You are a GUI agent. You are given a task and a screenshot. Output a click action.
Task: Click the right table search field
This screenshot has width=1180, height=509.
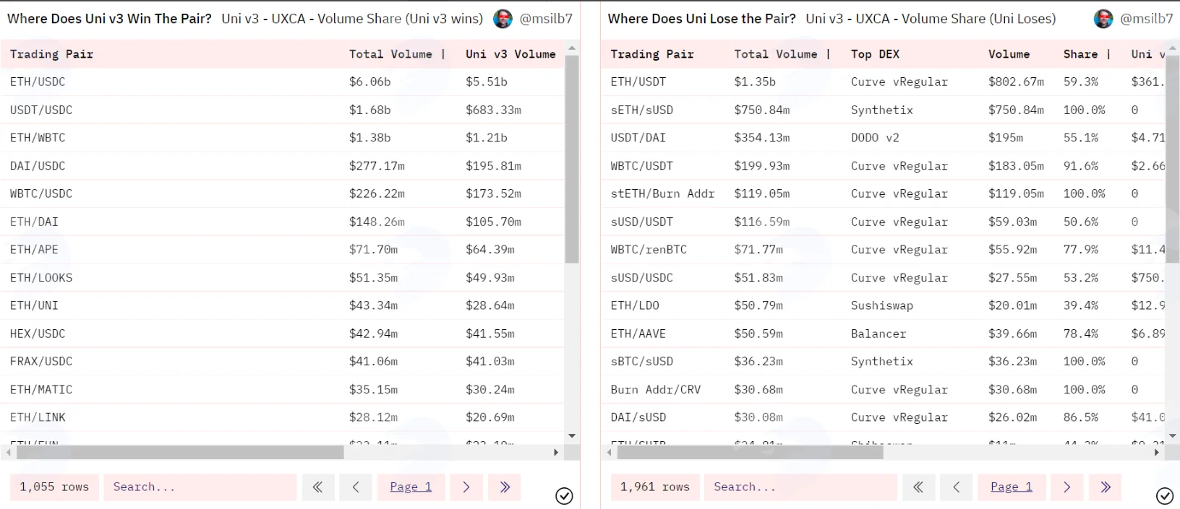(x=801, y=487)
